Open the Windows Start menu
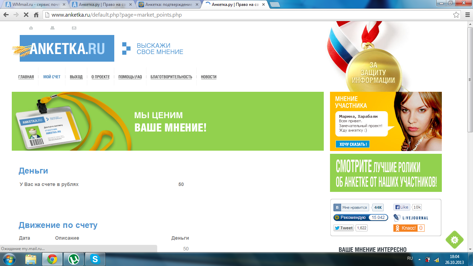 point(9,259)
